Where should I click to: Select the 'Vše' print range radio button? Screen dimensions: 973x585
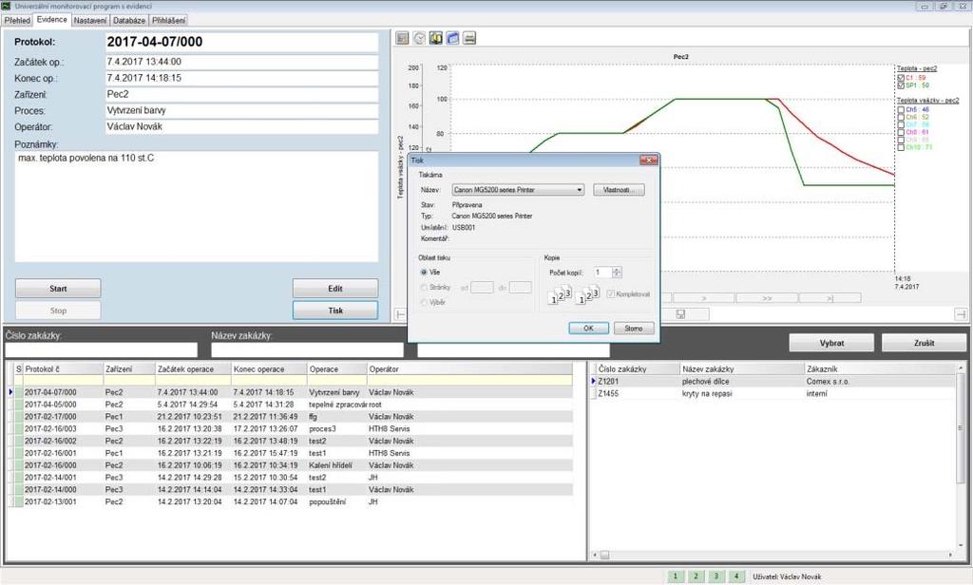pos(424,273)
